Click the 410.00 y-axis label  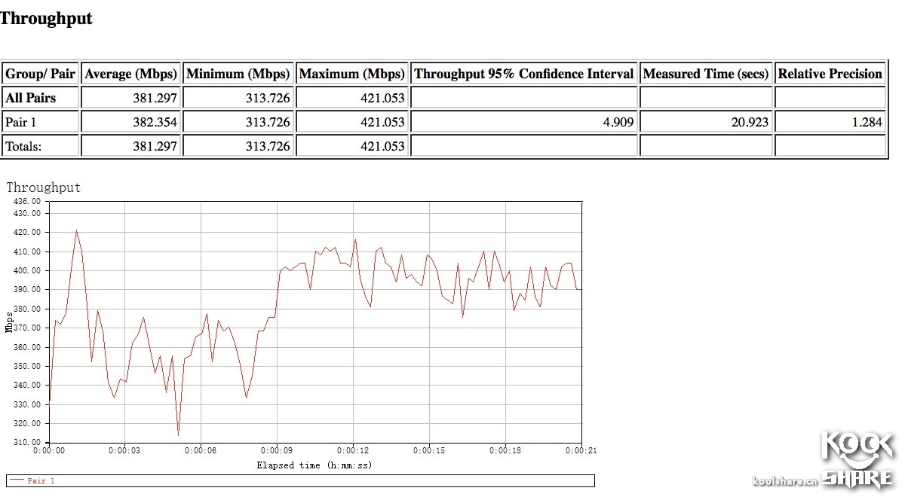27,252
